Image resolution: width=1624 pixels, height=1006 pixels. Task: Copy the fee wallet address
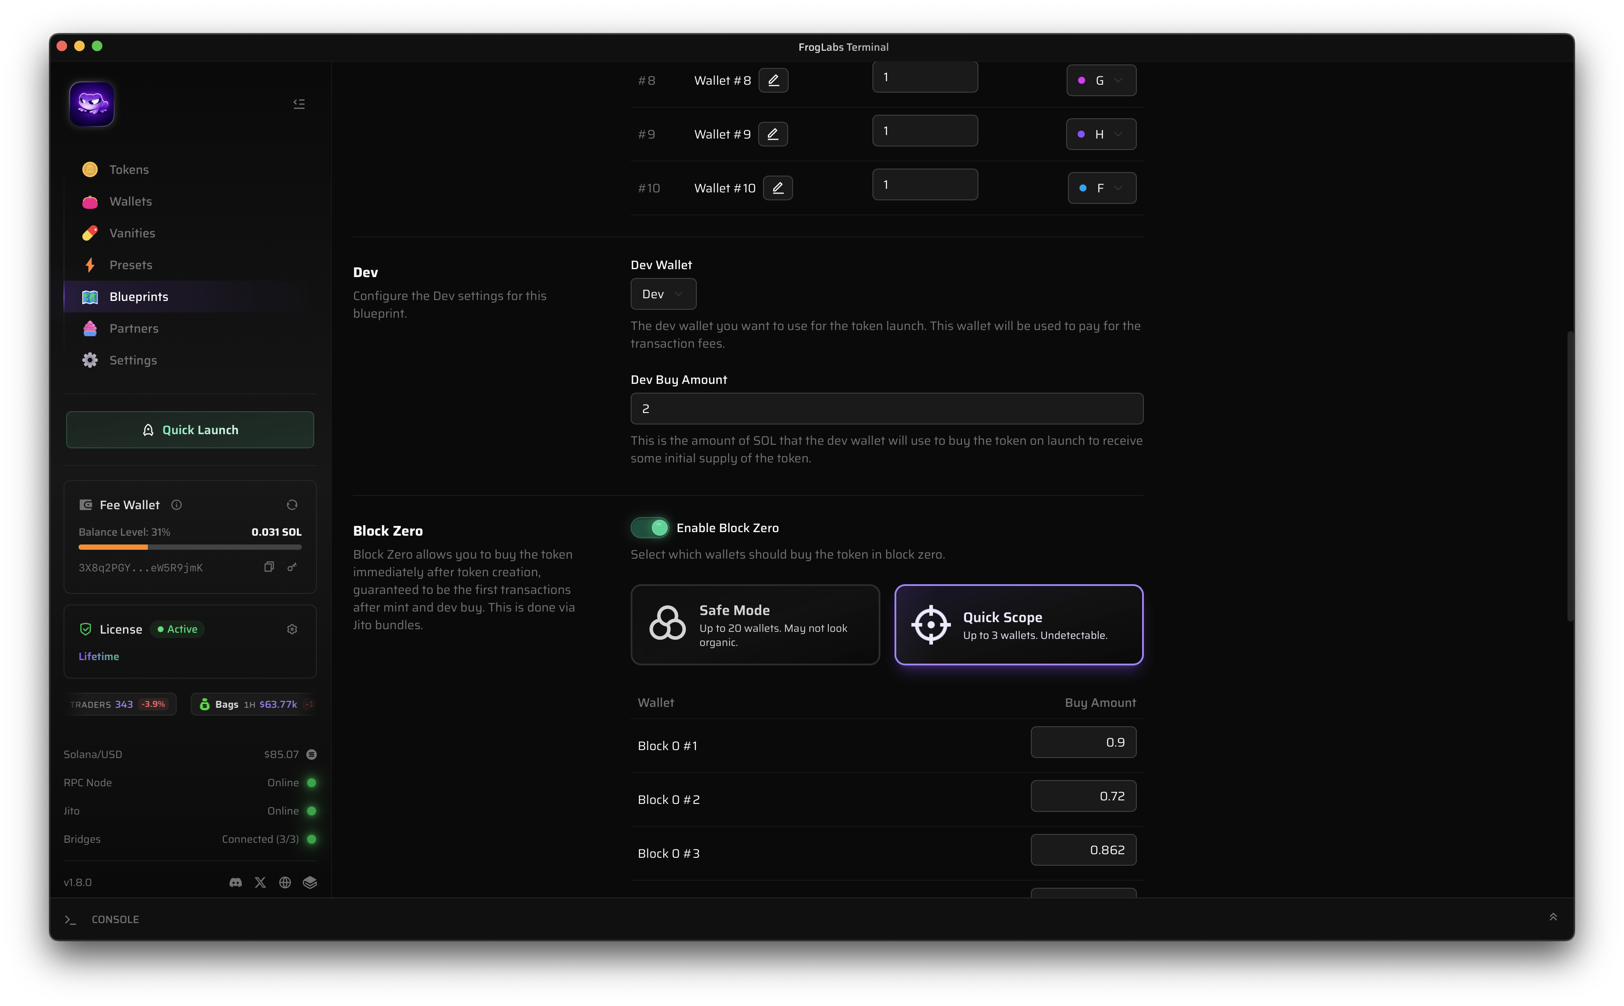(269, 567)
